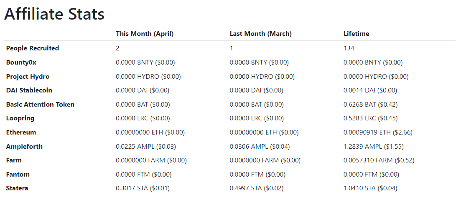
Task: Click the Basic Attention Token row label
Action: [40, 105]
